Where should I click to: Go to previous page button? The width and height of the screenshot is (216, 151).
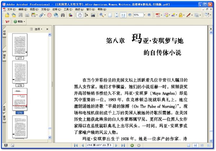(83, 145)
